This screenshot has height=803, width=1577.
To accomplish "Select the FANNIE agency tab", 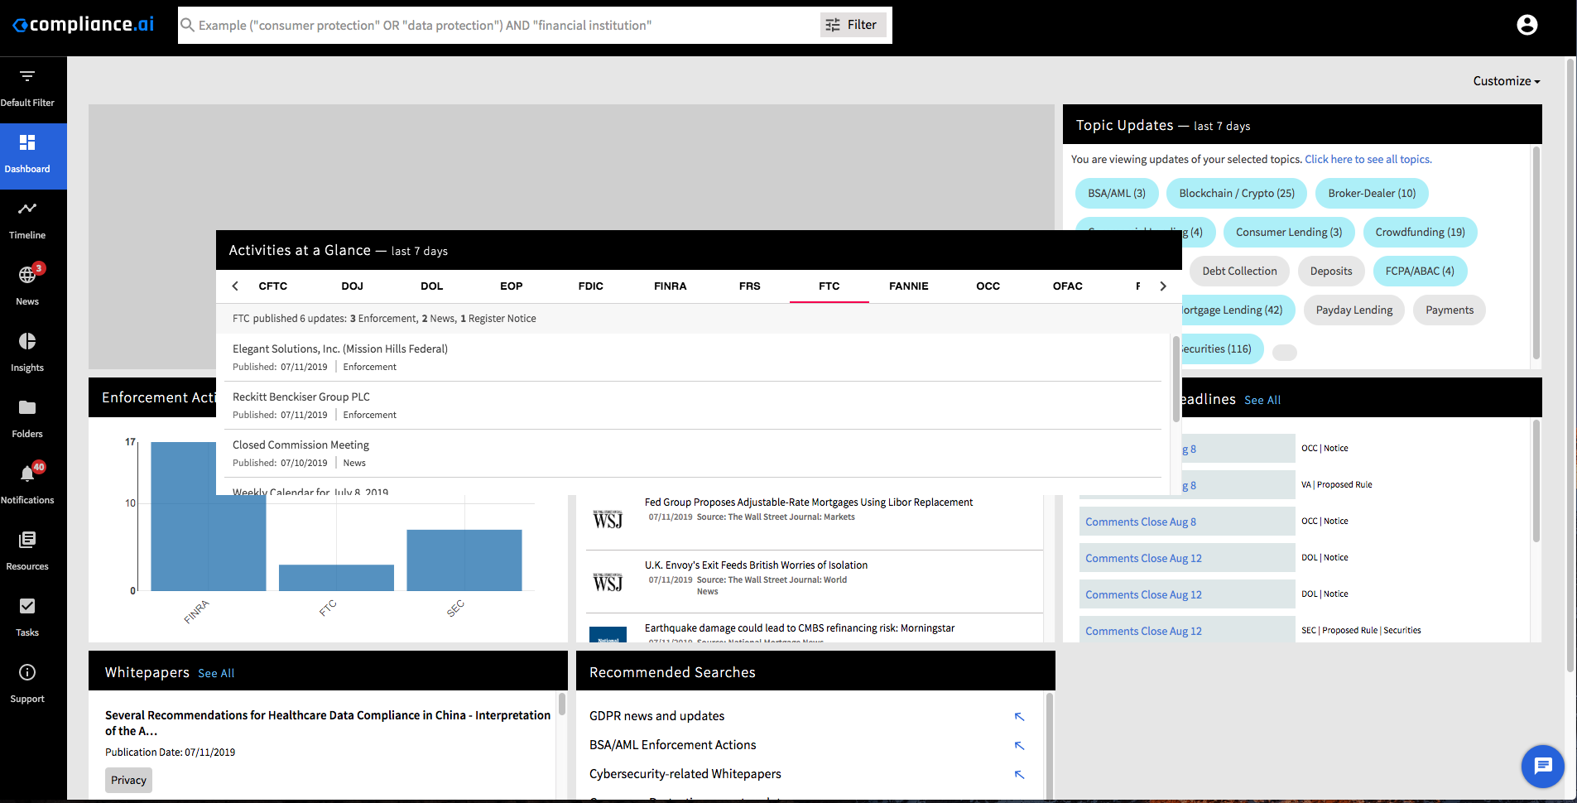I will click(909, 286).
